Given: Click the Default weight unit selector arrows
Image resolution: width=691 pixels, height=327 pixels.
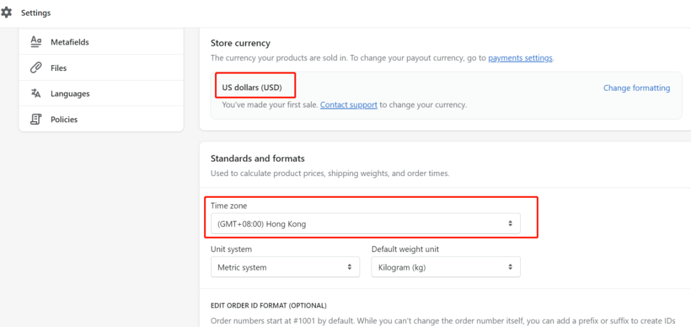Looking at the screenshot, I should [510, 267].
